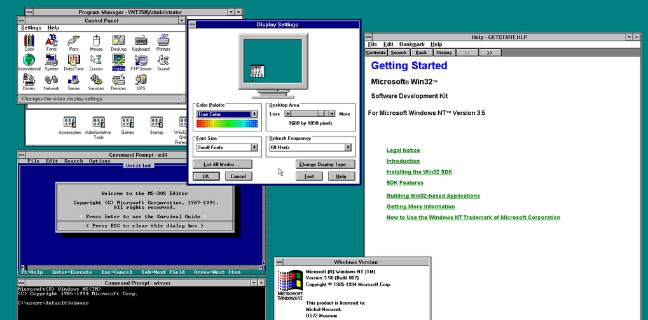Click Cancel in Display Settings
Image resolution: width=648 pixels, height=320 pixels.
pos(238,176)
